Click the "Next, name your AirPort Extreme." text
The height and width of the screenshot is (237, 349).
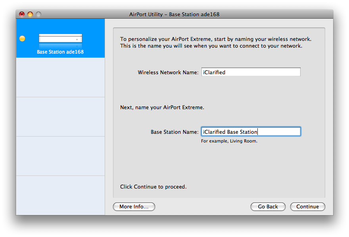click(162, 107)
